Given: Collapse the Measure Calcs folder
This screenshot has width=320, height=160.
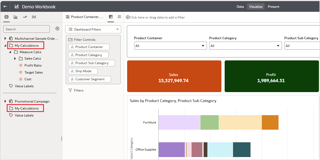Looking at the screenshot, I should [x=11, y=52].
